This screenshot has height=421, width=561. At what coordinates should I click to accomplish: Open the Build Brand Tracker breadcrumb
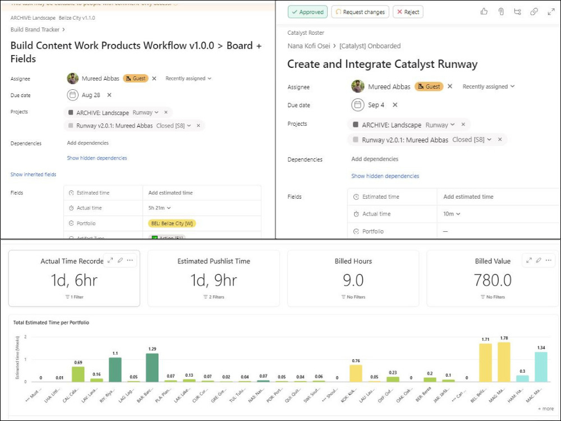pos(35,29)
